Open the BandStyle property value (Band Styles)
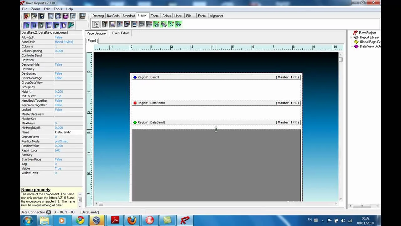Viewport: 401px width, 226px height. 68,42
